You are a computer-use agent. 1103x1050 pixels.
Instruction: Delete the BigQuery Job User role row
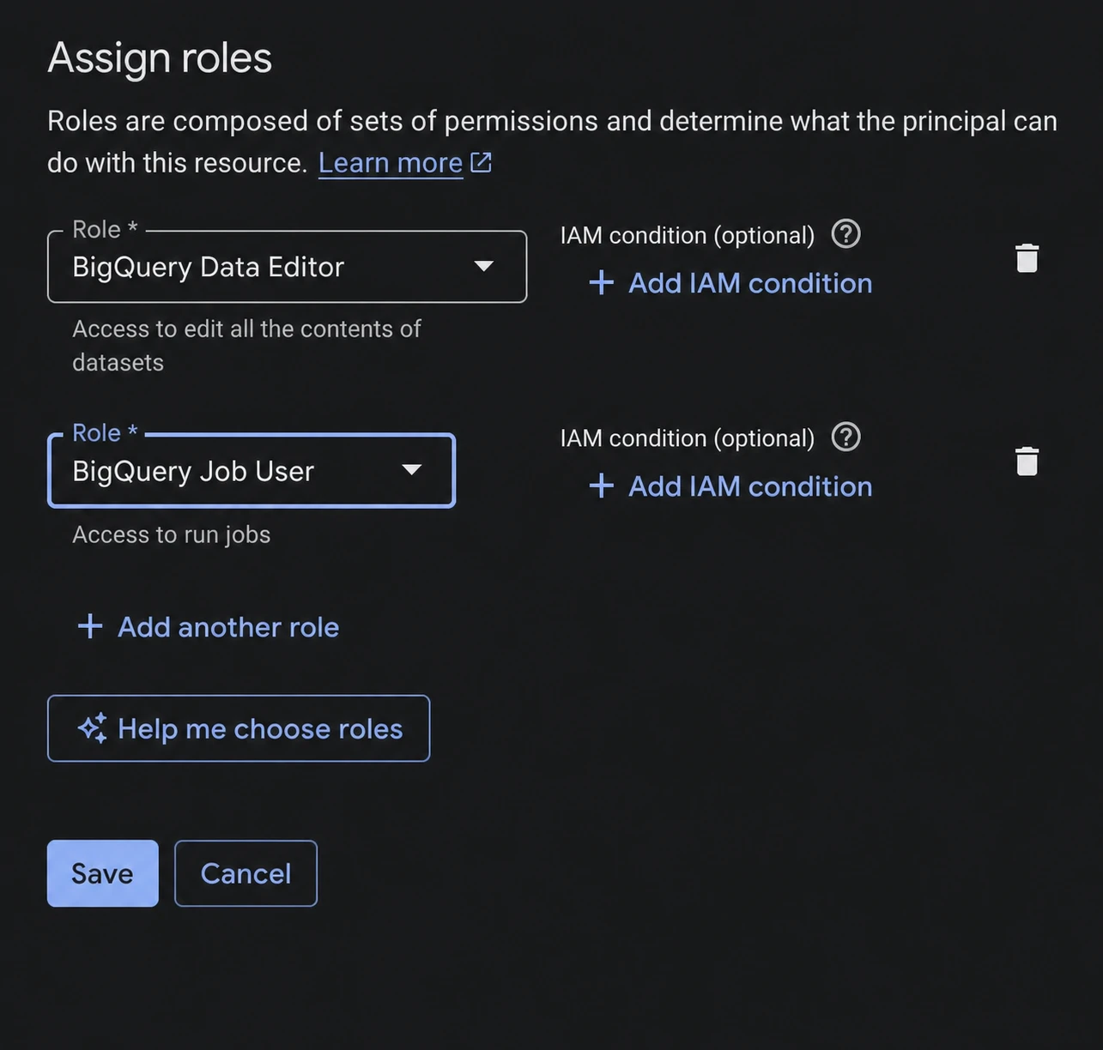1027,462
